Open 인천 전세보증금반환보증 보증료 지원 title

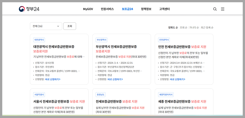click(182, 47)
